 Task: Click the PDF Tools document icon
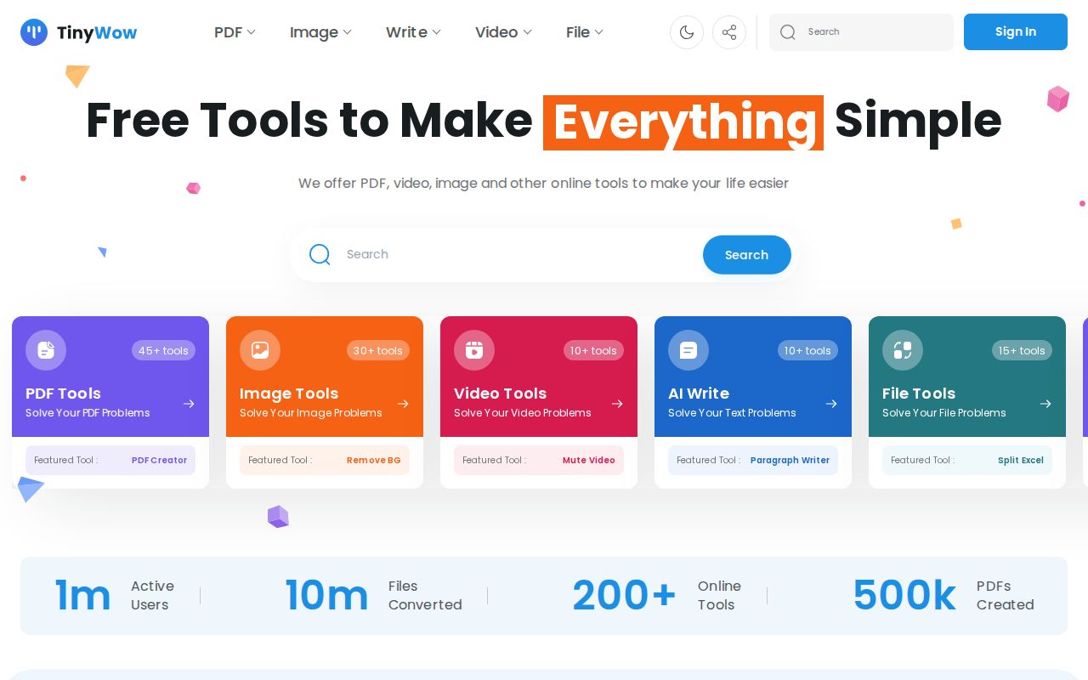46,350
